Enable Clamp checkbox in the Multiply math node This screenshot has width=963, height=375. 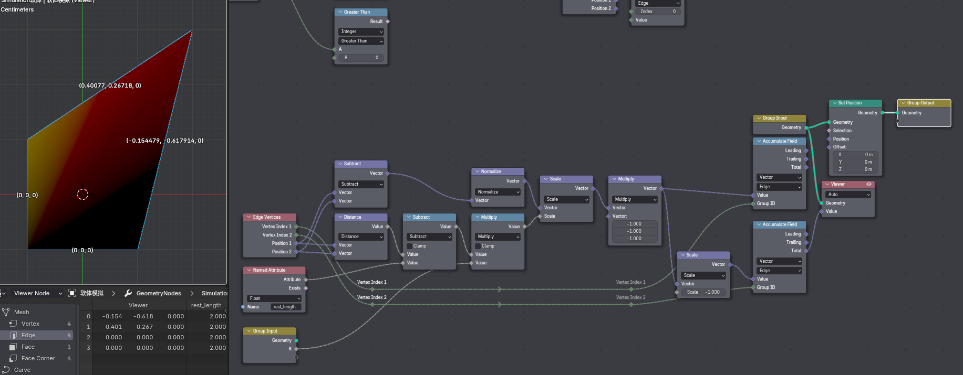(478, 246)
